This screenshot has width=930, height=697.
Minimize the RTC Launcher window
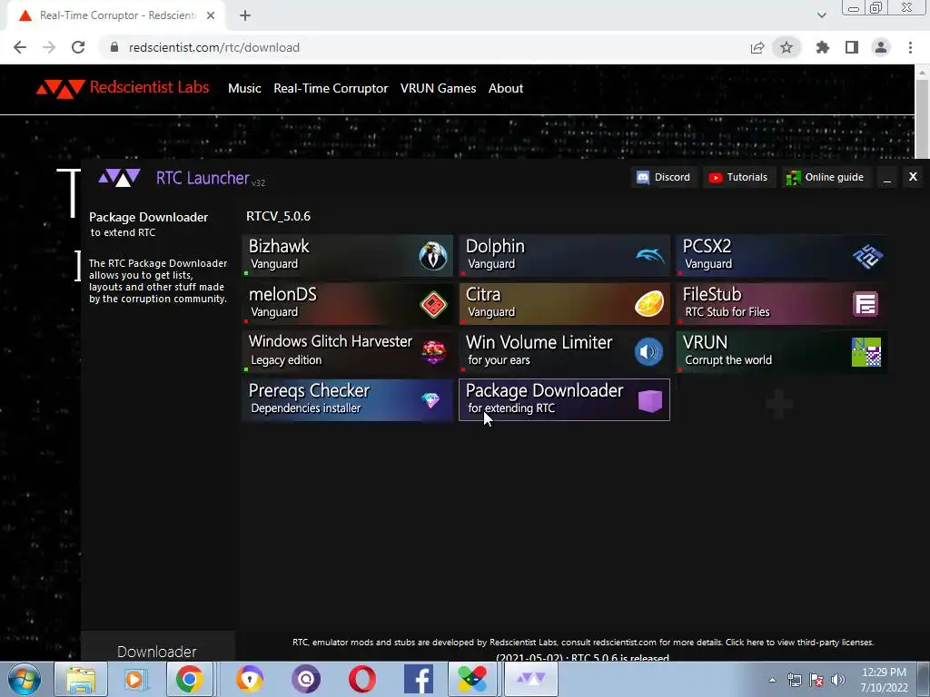point(887,177)
